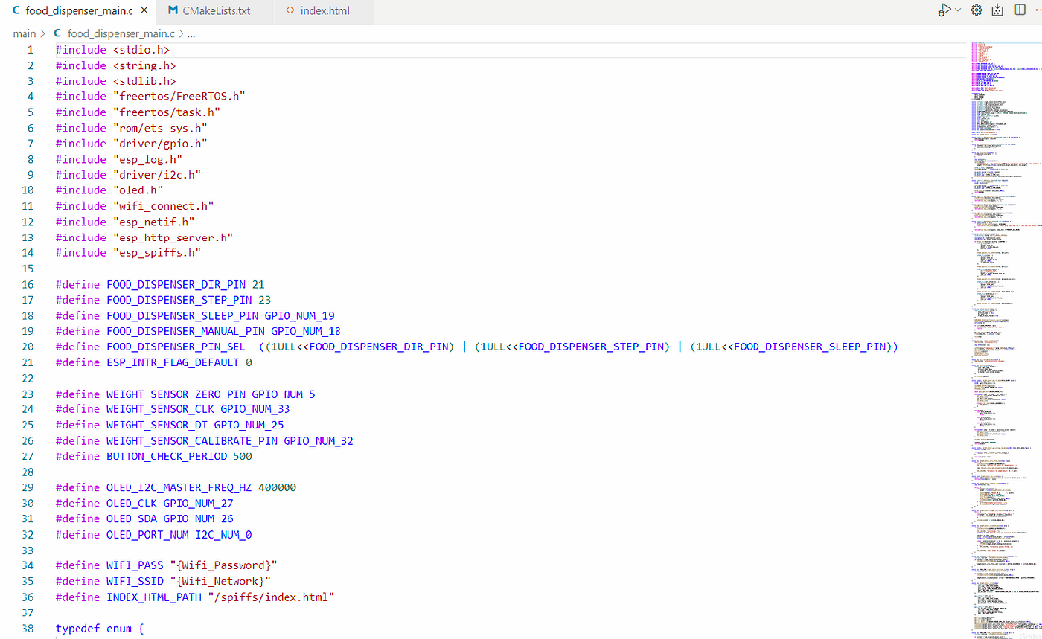The height and width of the screenshot is (639, 1042).
Task: Click the M icon on CMakeLists.txt tab
Action: click(x=173, y=11)
